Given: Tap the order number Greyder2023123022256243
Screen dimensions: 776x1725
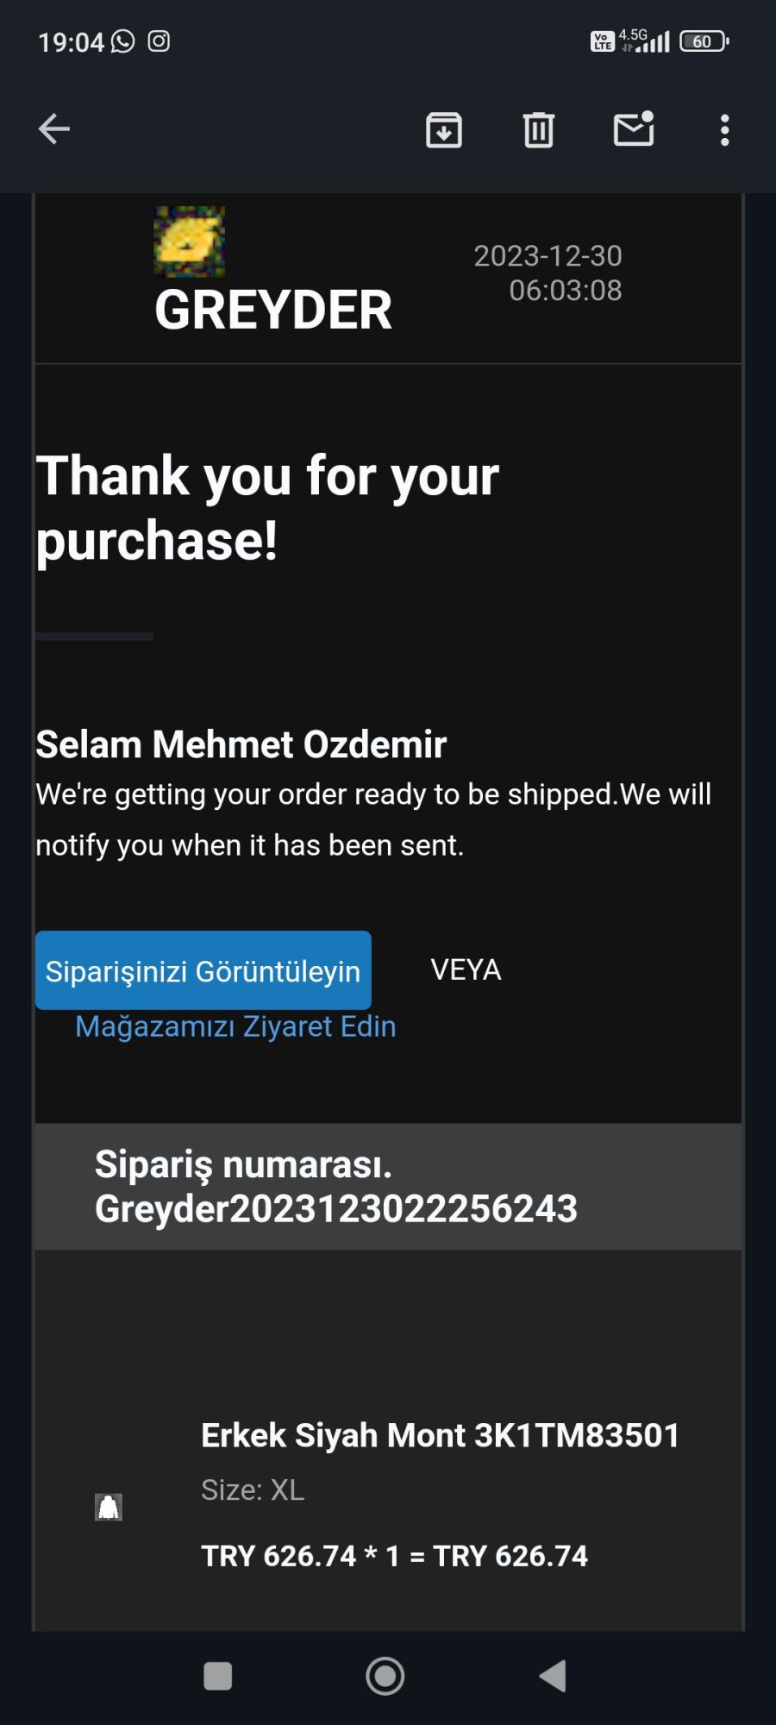Looking at the screenshot, I should (335, 1208).
